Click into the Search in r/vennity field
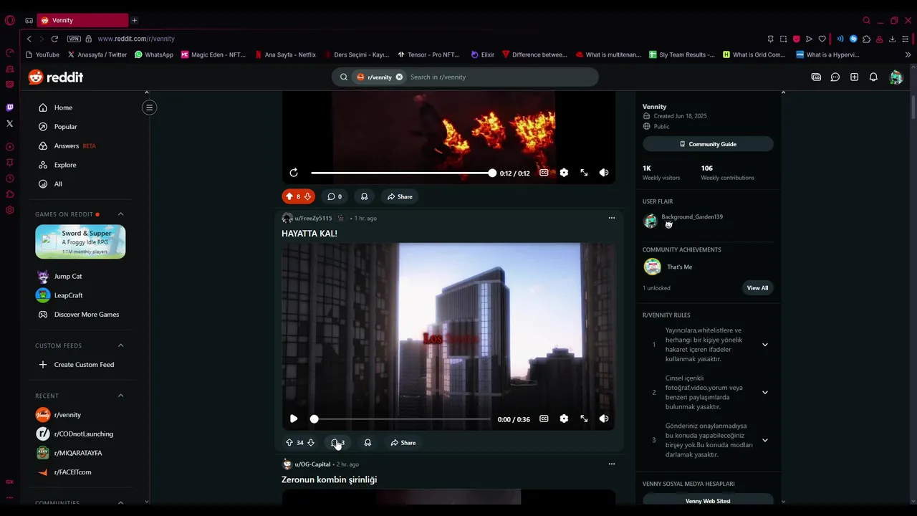Viewport: 917px width, 516px height. tap(500, 77)
